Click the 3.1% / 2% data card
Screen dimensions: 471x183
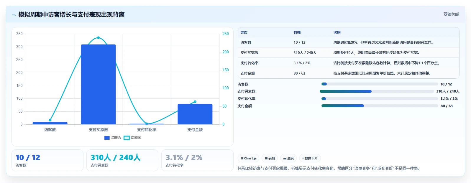(197, 160)
